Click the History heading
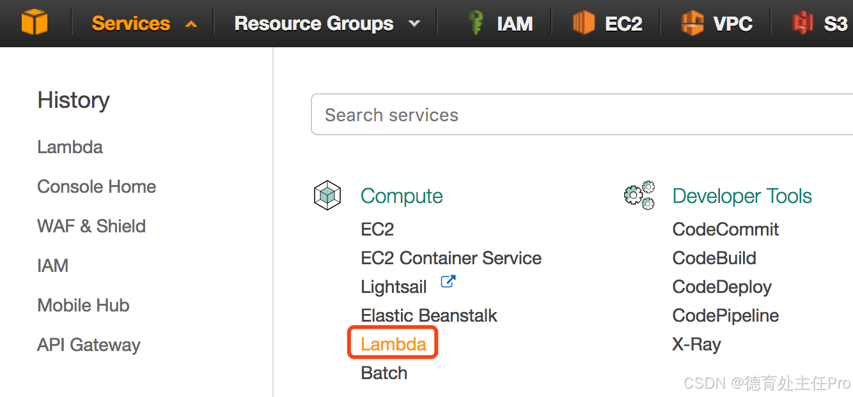Image resolution: width=853 pixels, height=397 pixels. [x=74, y=100]
